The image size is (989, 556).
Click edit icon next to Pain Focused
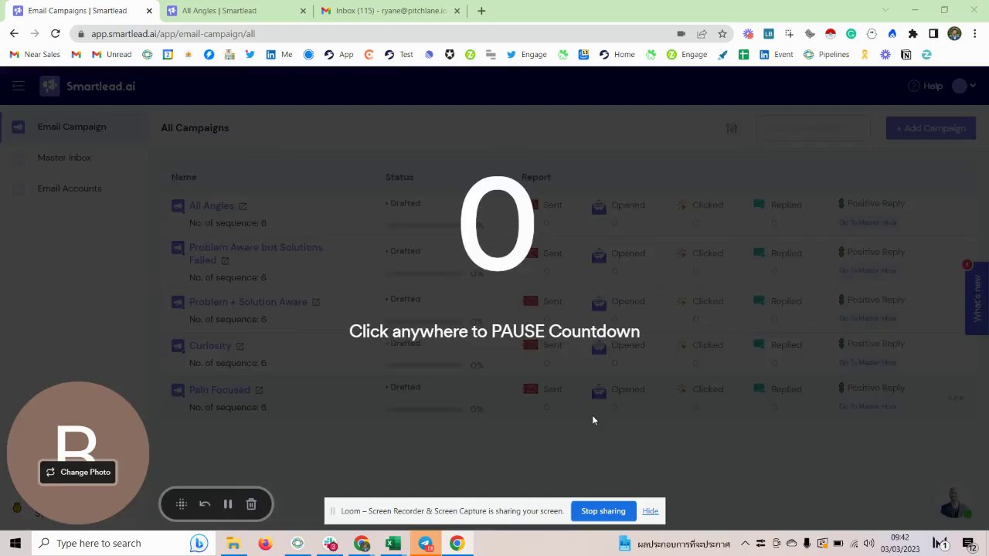tap(259, 390)
